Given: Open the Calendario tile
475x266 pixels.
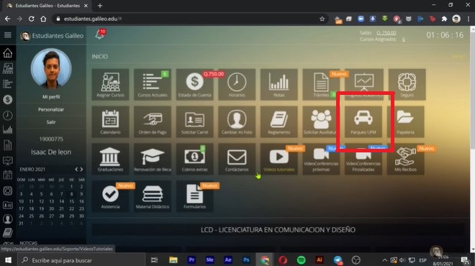Looking at the screenshot, I should coord(110,121).
